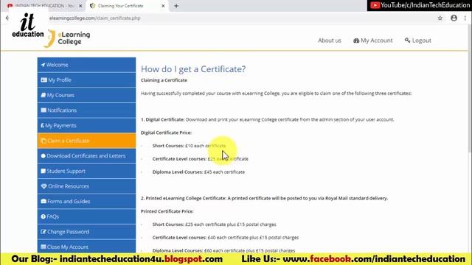Viewport: 472px width, 265px height.
Task: Click the Logout link
Action: tap(418, 40)
